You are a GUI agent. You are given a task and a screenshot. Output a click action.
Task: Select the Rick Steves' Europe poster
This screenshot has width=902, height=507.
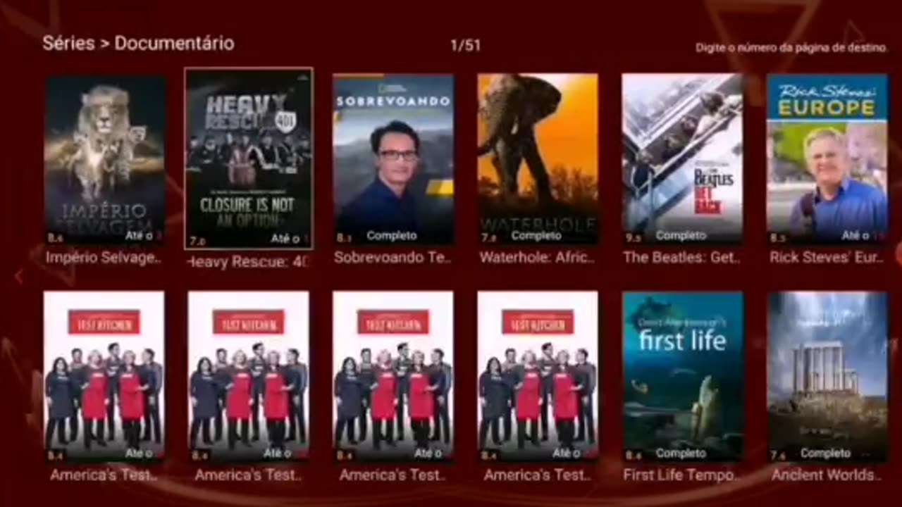tap(827, 159)
